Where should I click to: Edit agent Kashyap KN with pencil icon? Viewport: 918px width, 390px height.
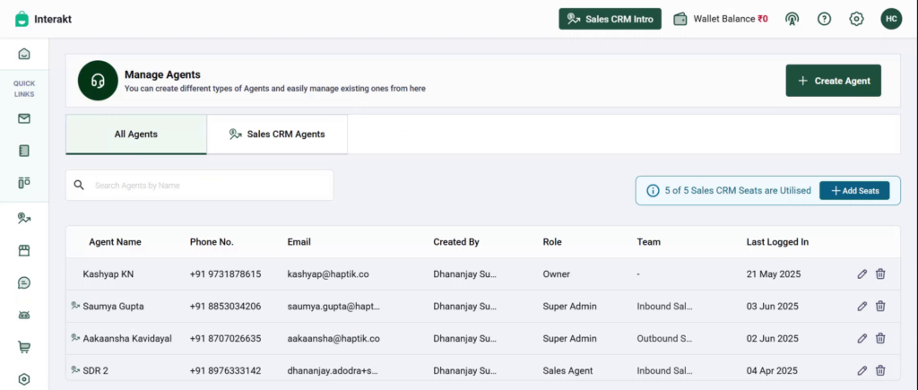click(x=862, y=274)
